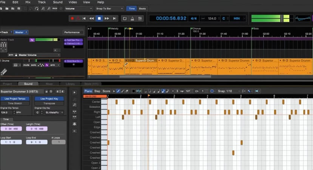The height and width of the screenshot is (170, 313).
Task: Select Step editor view
Action: (x=97, y=91)
